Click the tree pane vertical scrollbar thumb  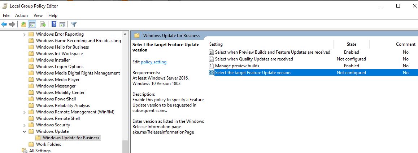[x=125, y=146]
